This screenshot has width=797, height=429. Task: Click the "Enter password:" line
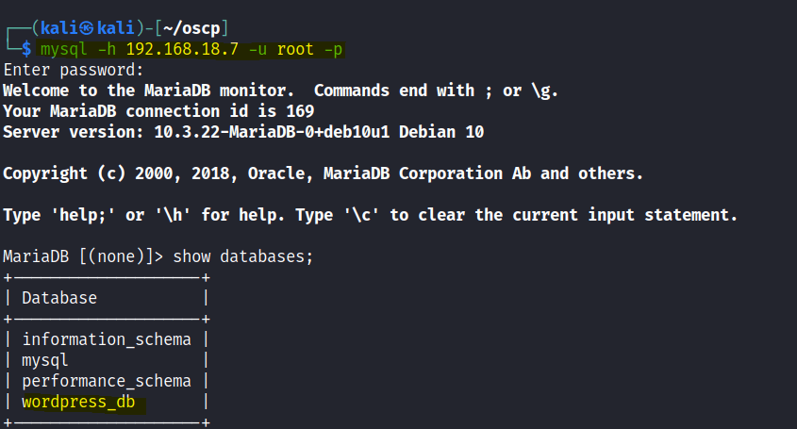[74, 70]
